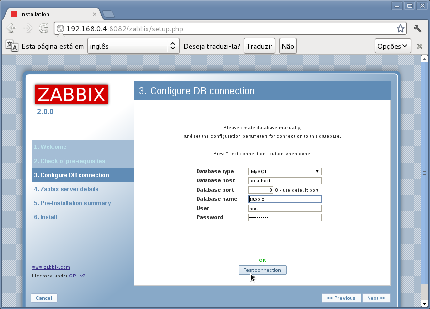Select step 4. Zabbix server details
Viewport: 430px width, 309px height.
click(x=66, y=189)
